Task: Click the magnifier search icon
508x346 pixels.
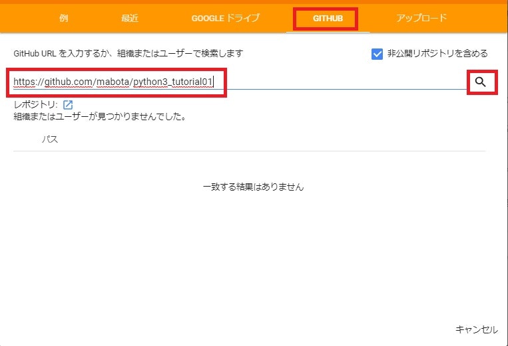Action: (x=481, y=82)
